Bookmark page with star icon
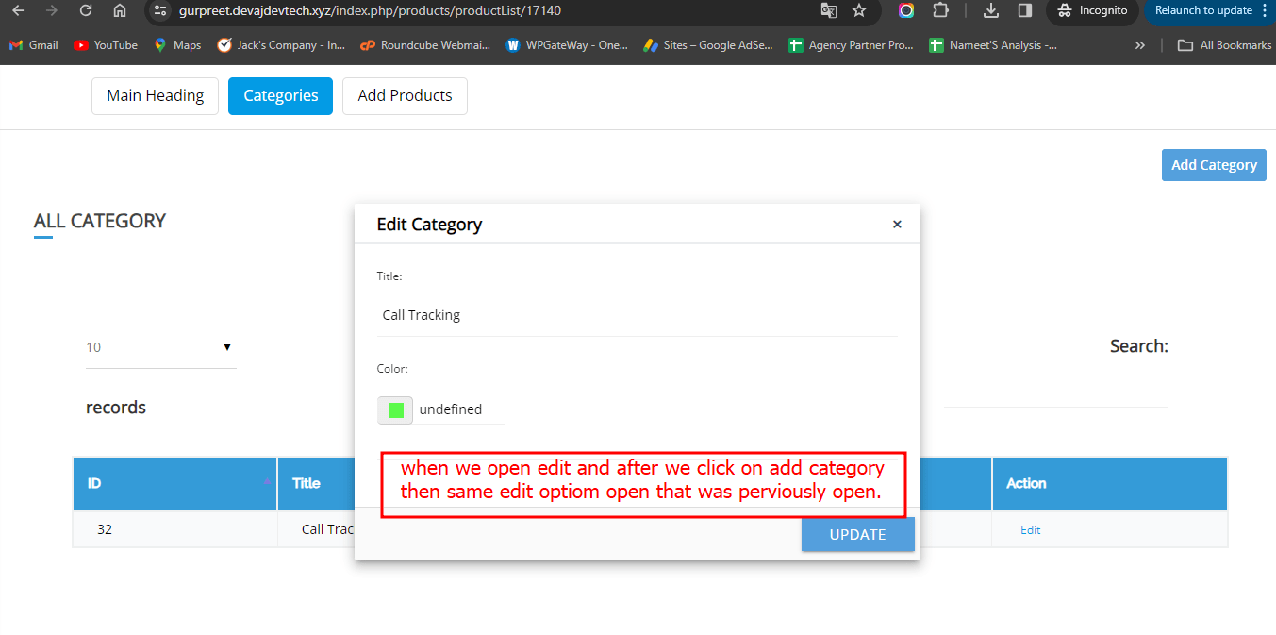 pyautogui.click(x=858, y=10)
